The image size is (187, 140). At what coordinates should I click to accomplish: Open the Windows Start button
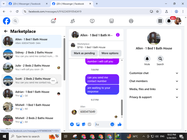tap(4, 137)
